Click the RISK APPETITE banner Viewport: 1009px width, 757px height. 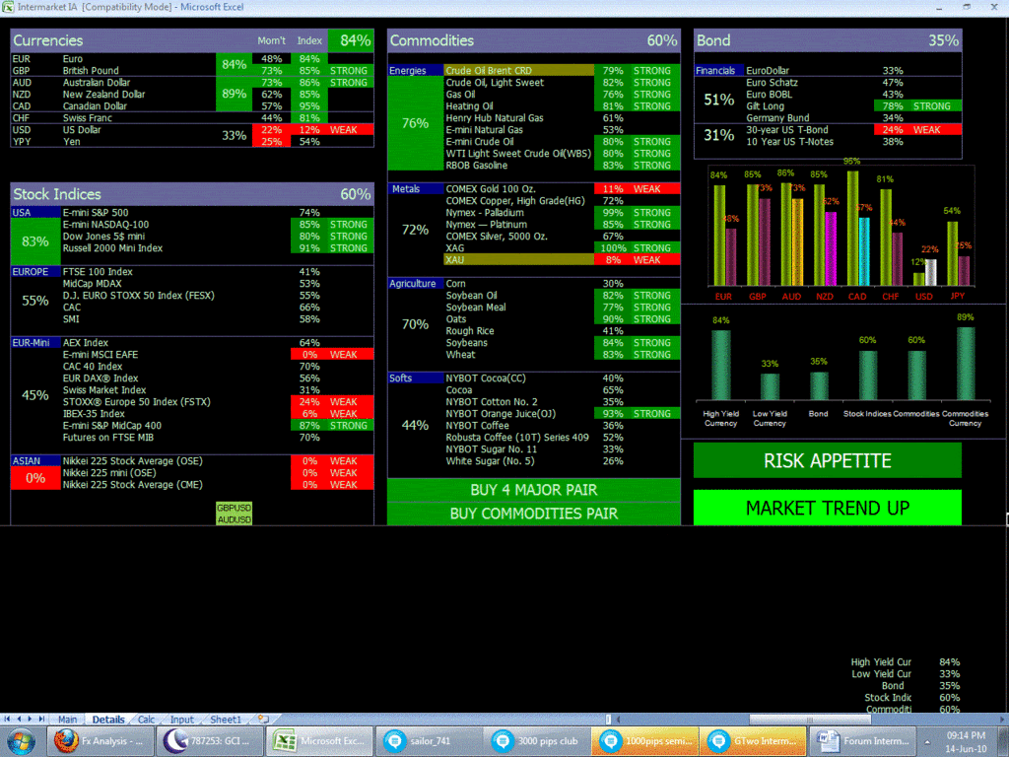click(x=827, y=460)
